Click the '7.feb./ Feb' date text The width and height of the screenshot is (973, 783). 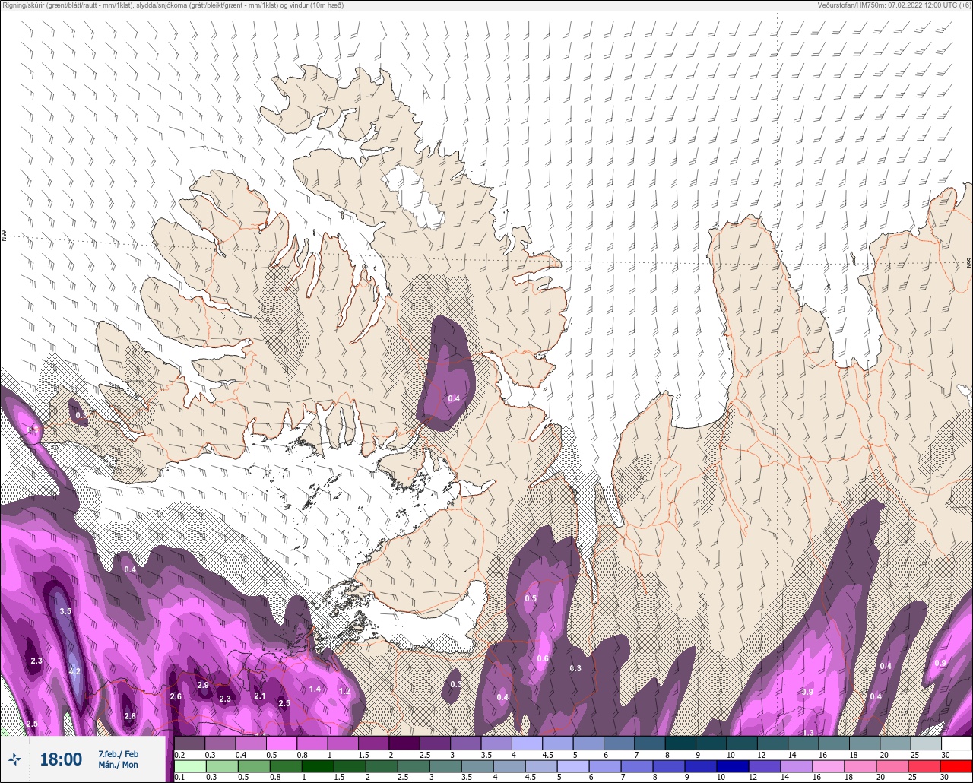tap(118, 753)
